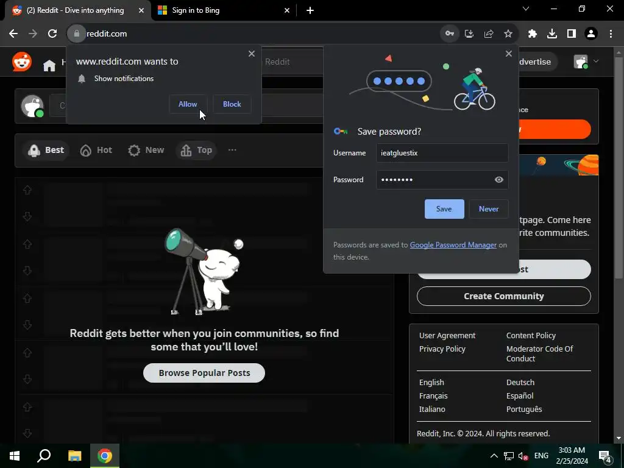The image size is (624, 468).
Task: Open the Extensions puzzle icon
Action: pos(533,34)
